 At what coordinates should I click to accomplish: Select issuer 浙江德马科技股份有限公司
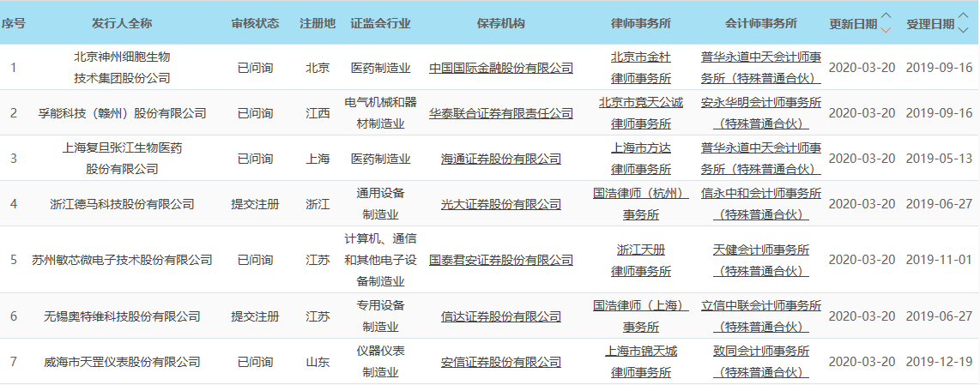point(122,204)
